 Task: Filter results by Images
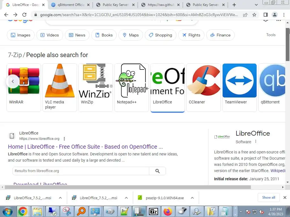20,35
